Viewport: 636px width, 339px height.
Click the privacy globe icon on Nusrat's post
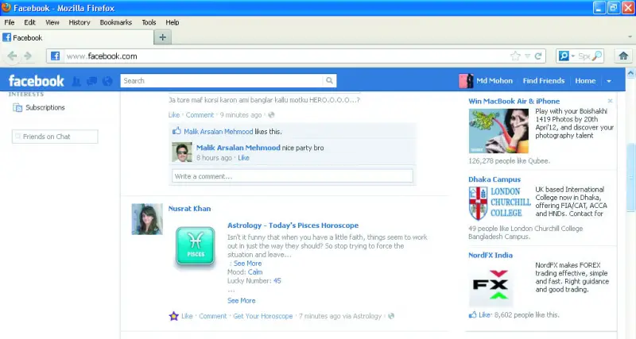391,316
